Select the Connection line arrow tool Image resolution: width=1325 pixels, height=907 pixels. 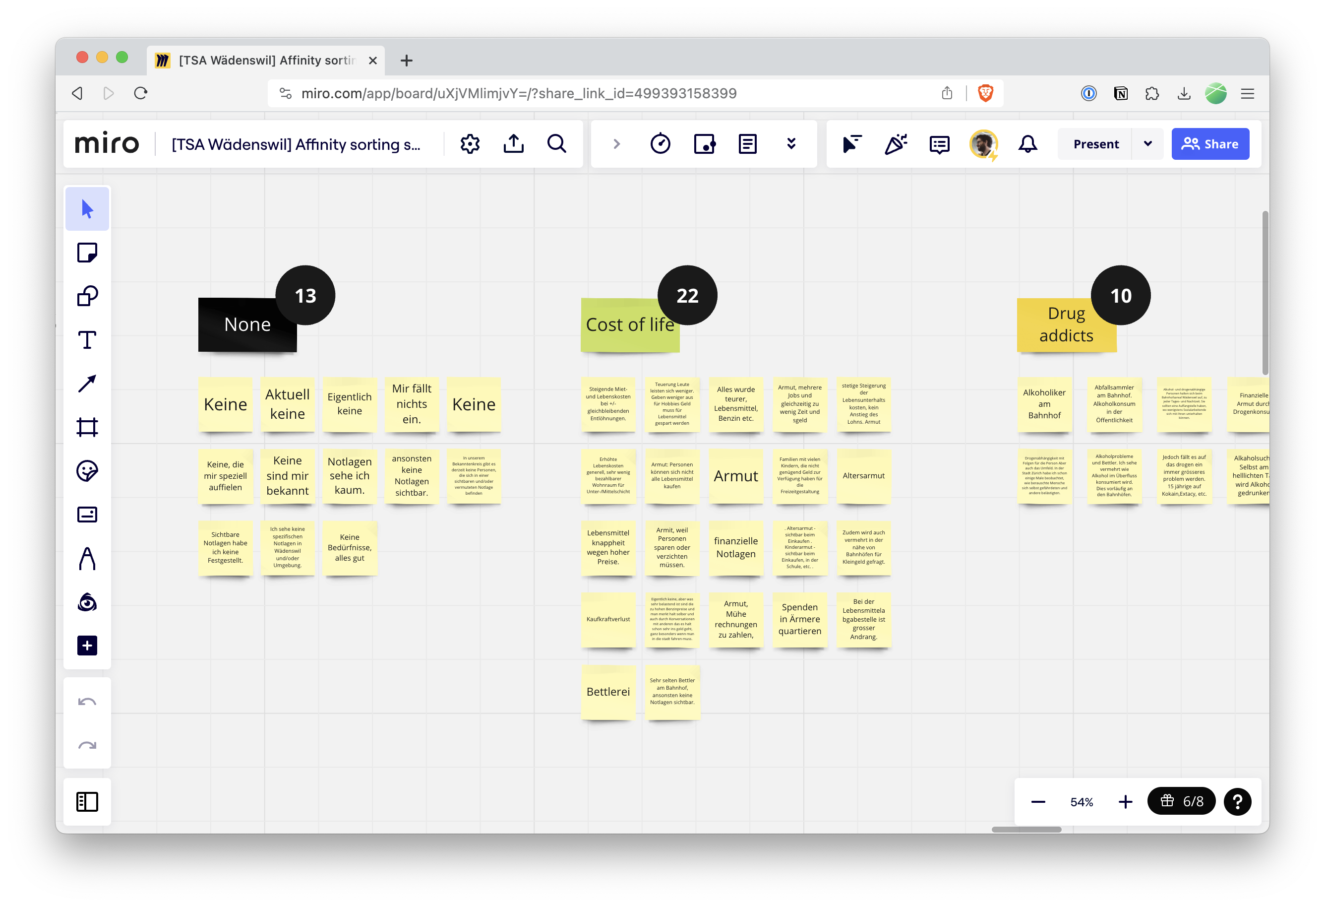tap(87, 384)
